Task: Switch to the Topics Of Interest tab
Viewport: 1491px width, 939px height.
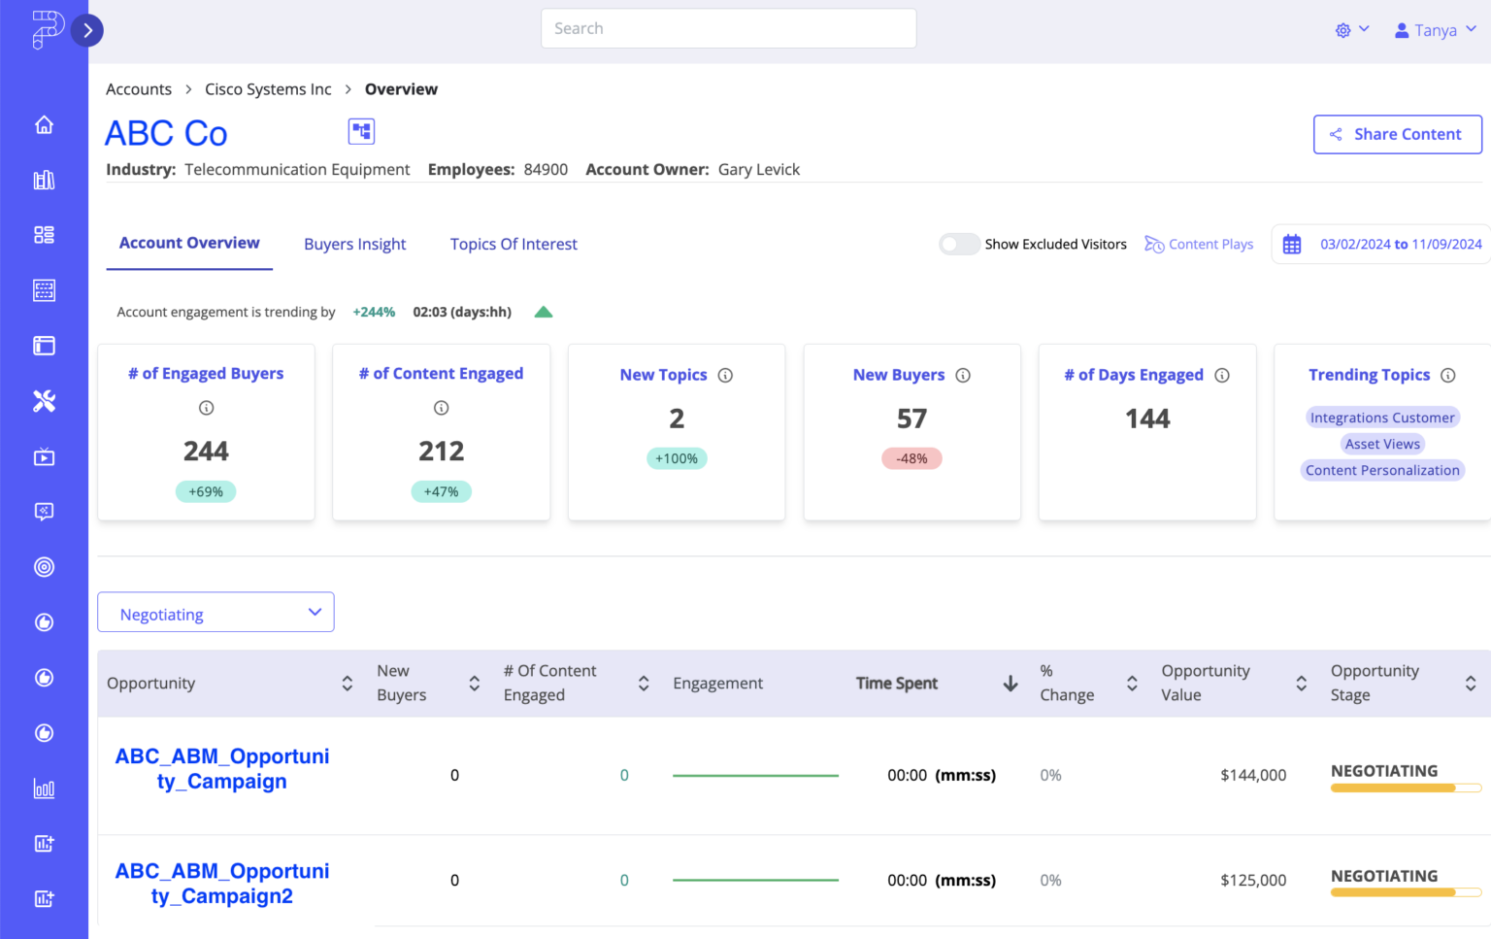Action: coord(514,245)
